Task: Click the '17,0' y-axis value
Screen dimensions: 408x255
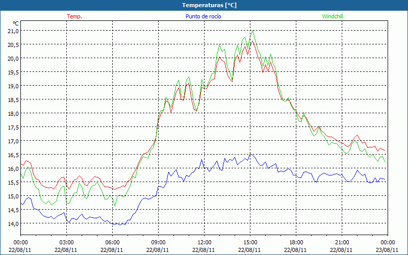Action: pos(13,141)
